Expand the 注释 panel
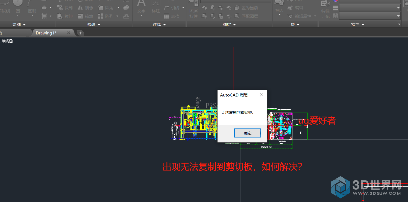This screenshot has height=202, width=408. (x=159, y=25)
